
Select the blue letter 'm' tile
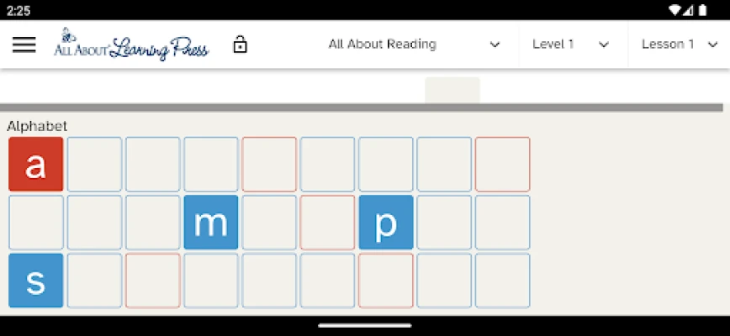point(211,223)
